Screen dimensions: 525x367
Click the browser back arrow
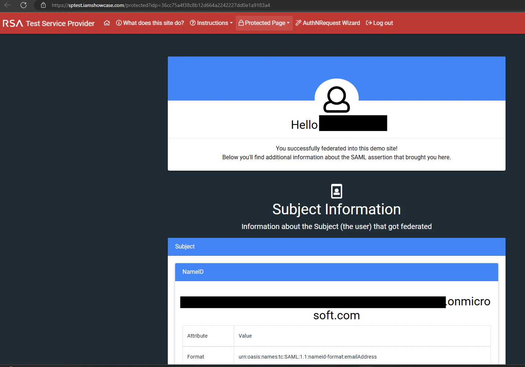[x=7, y=5]
